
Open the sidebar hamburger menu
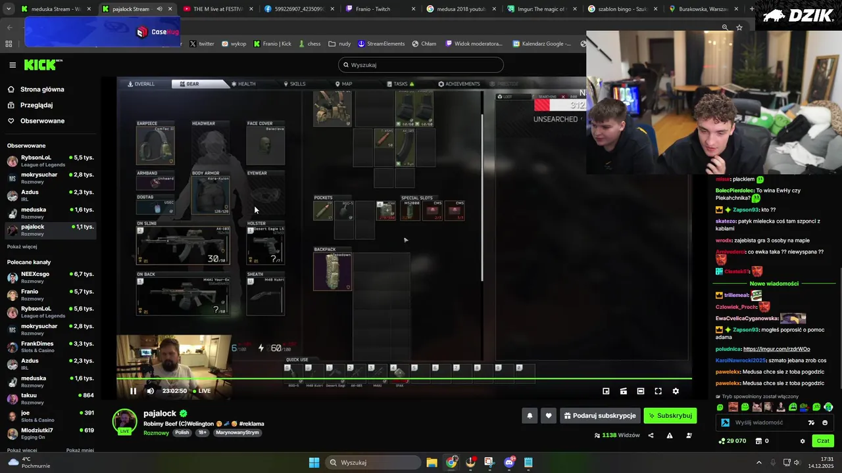[12, 65]
